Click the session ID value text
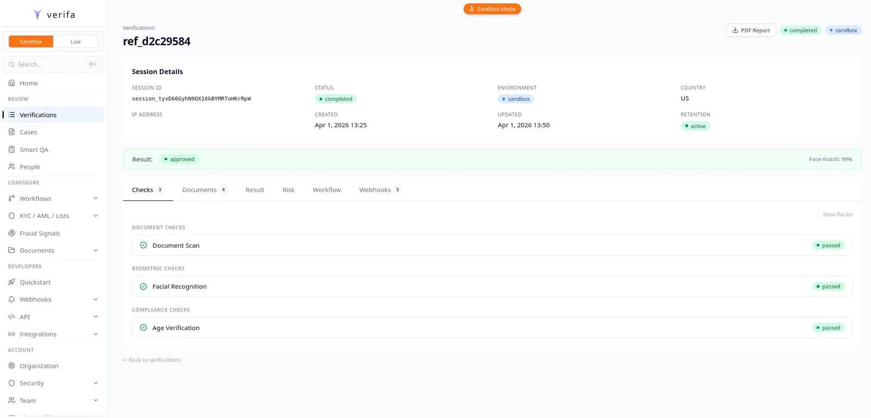 [192, 99]
